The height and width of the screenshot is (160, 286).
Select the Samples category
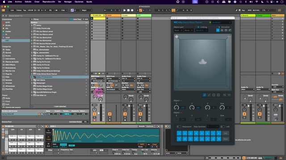8,80
